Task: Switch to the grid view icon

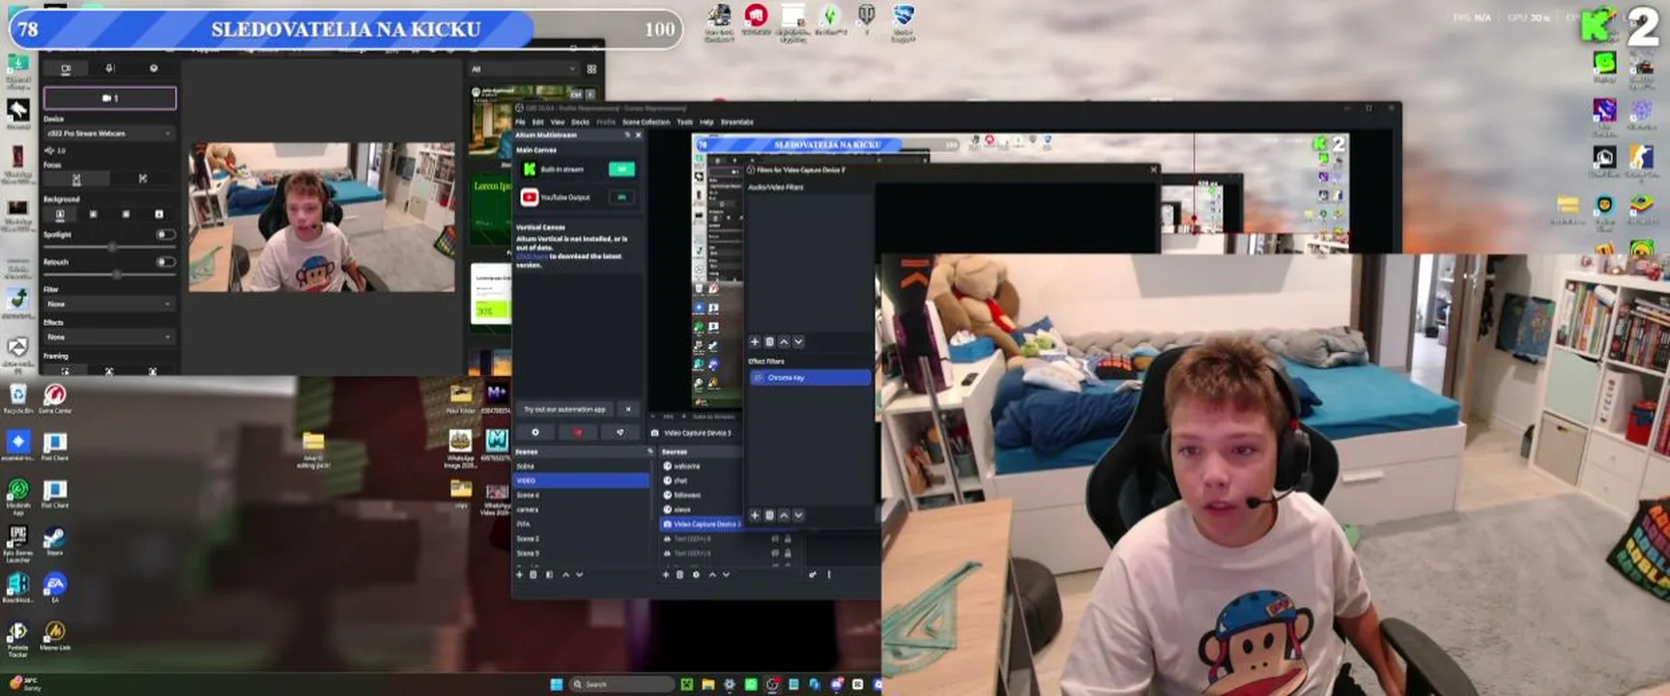Action: (591, 69)
